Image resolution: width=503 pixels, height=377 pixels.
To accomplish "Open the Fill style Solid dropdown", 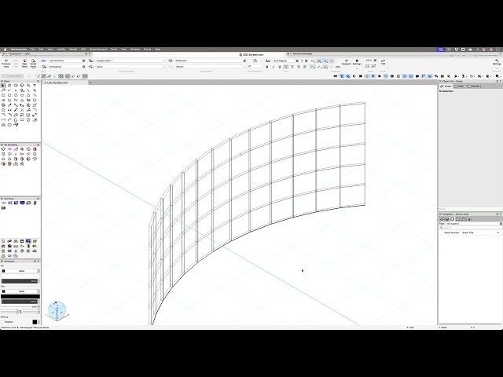I will [22, 271].
